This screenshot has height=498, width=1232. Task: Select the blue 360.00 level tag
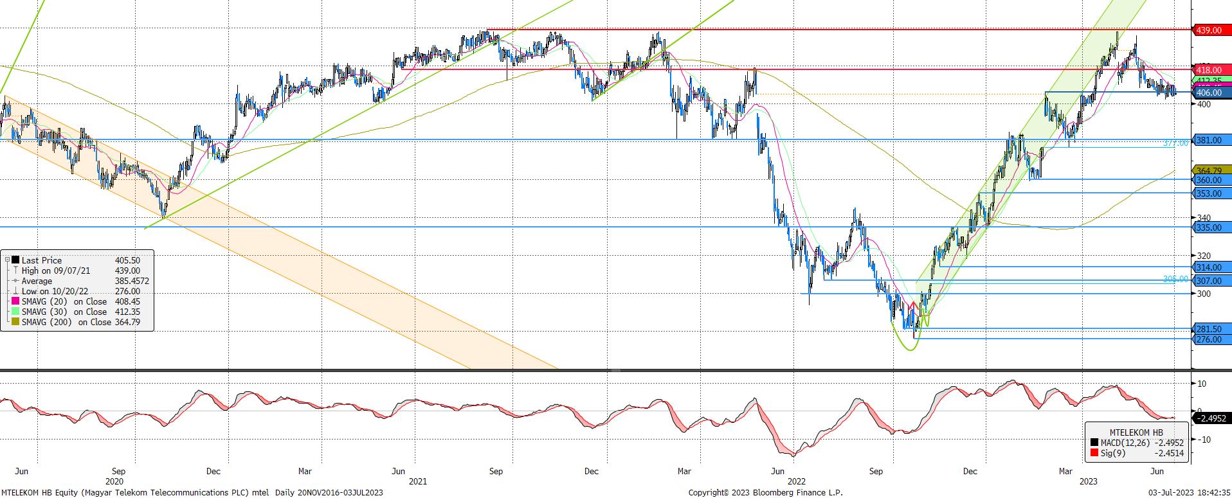pyautogui.click(x=1210, y=180)
